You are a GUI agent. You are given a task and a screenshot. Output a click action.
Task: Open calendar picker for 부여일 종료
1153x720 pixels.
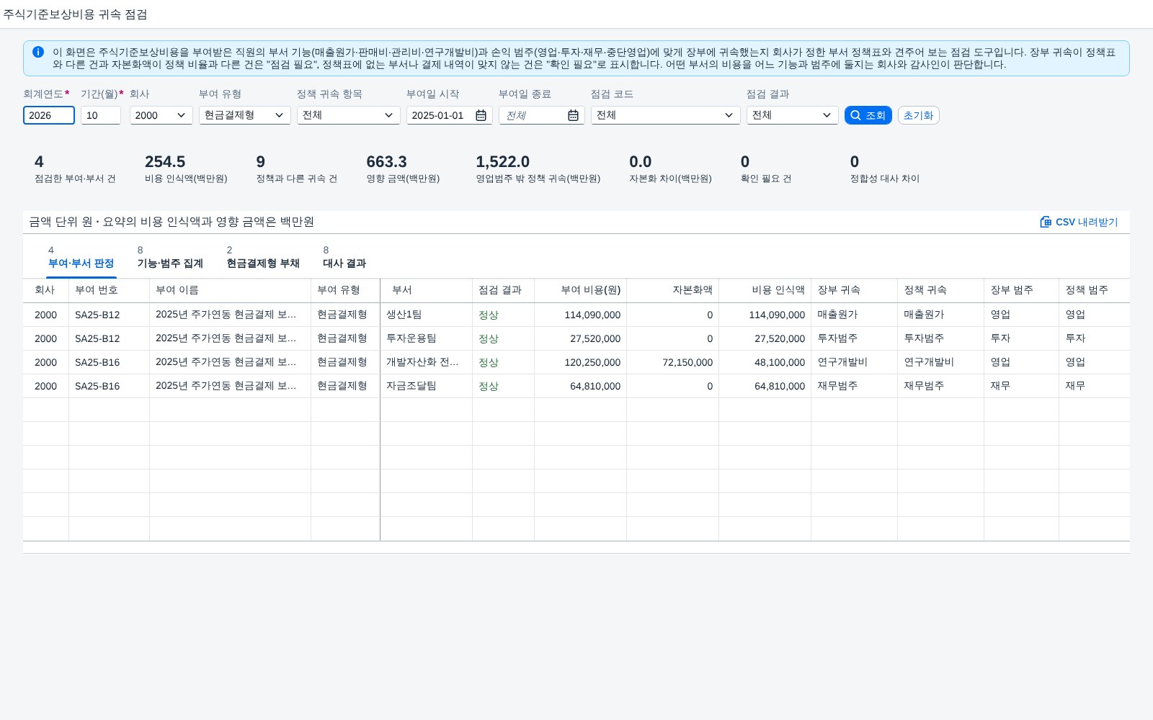[573, 115]
